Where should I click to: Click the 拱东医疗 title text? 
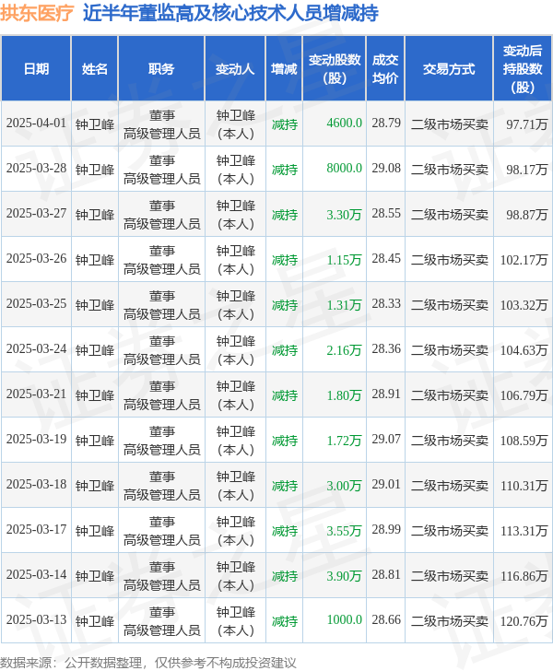click(37, 13)
